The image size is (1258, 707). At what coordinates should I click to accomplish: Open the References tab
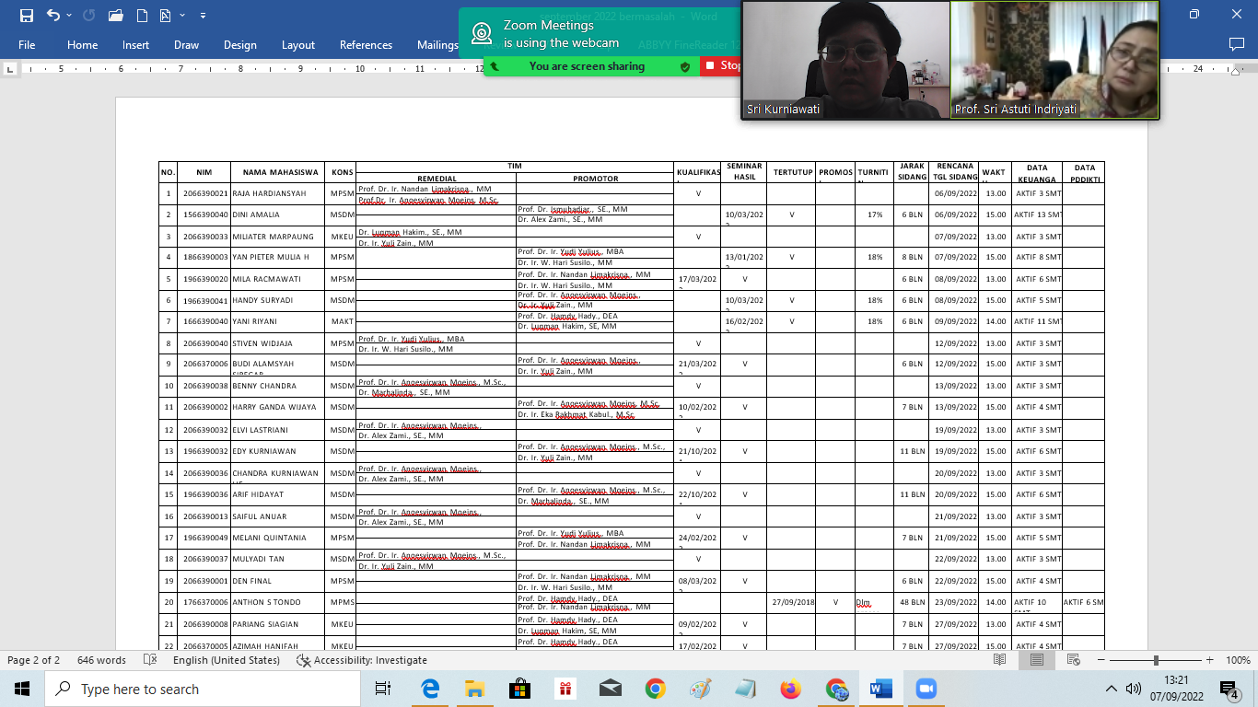[366, 45]
